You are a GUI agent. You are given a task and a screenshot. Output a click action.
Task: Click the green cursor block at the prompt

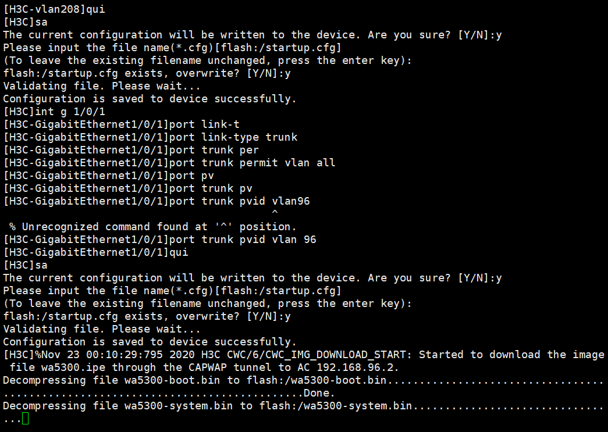point(25,419)
